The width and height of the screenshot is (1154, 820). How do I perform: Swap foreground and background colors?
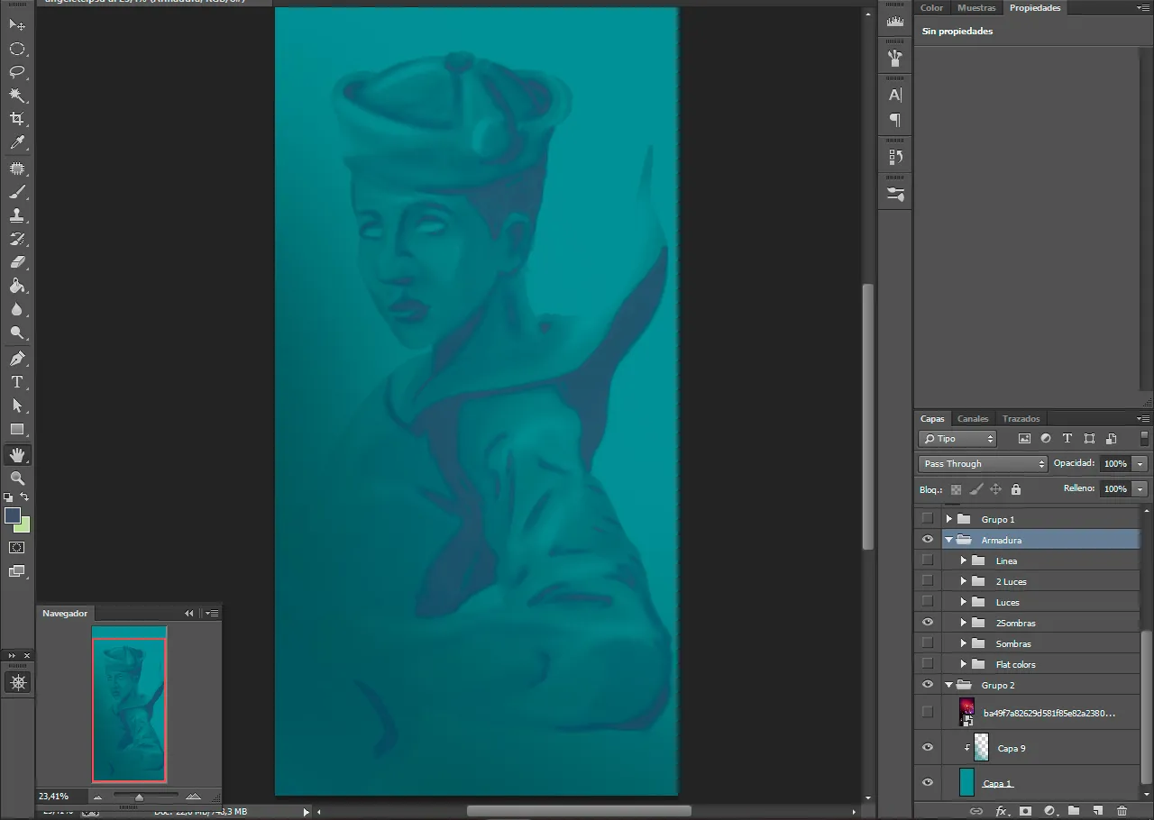[x=25, y=497]
